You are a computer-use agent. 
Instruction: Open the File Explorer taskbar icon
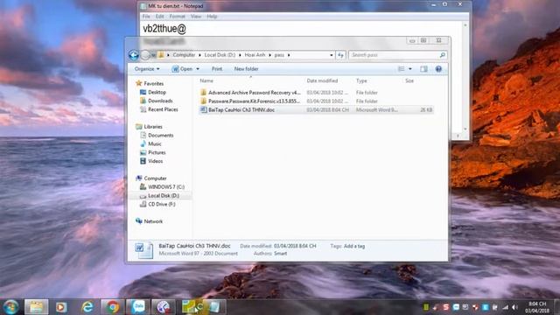click(36, 307)
